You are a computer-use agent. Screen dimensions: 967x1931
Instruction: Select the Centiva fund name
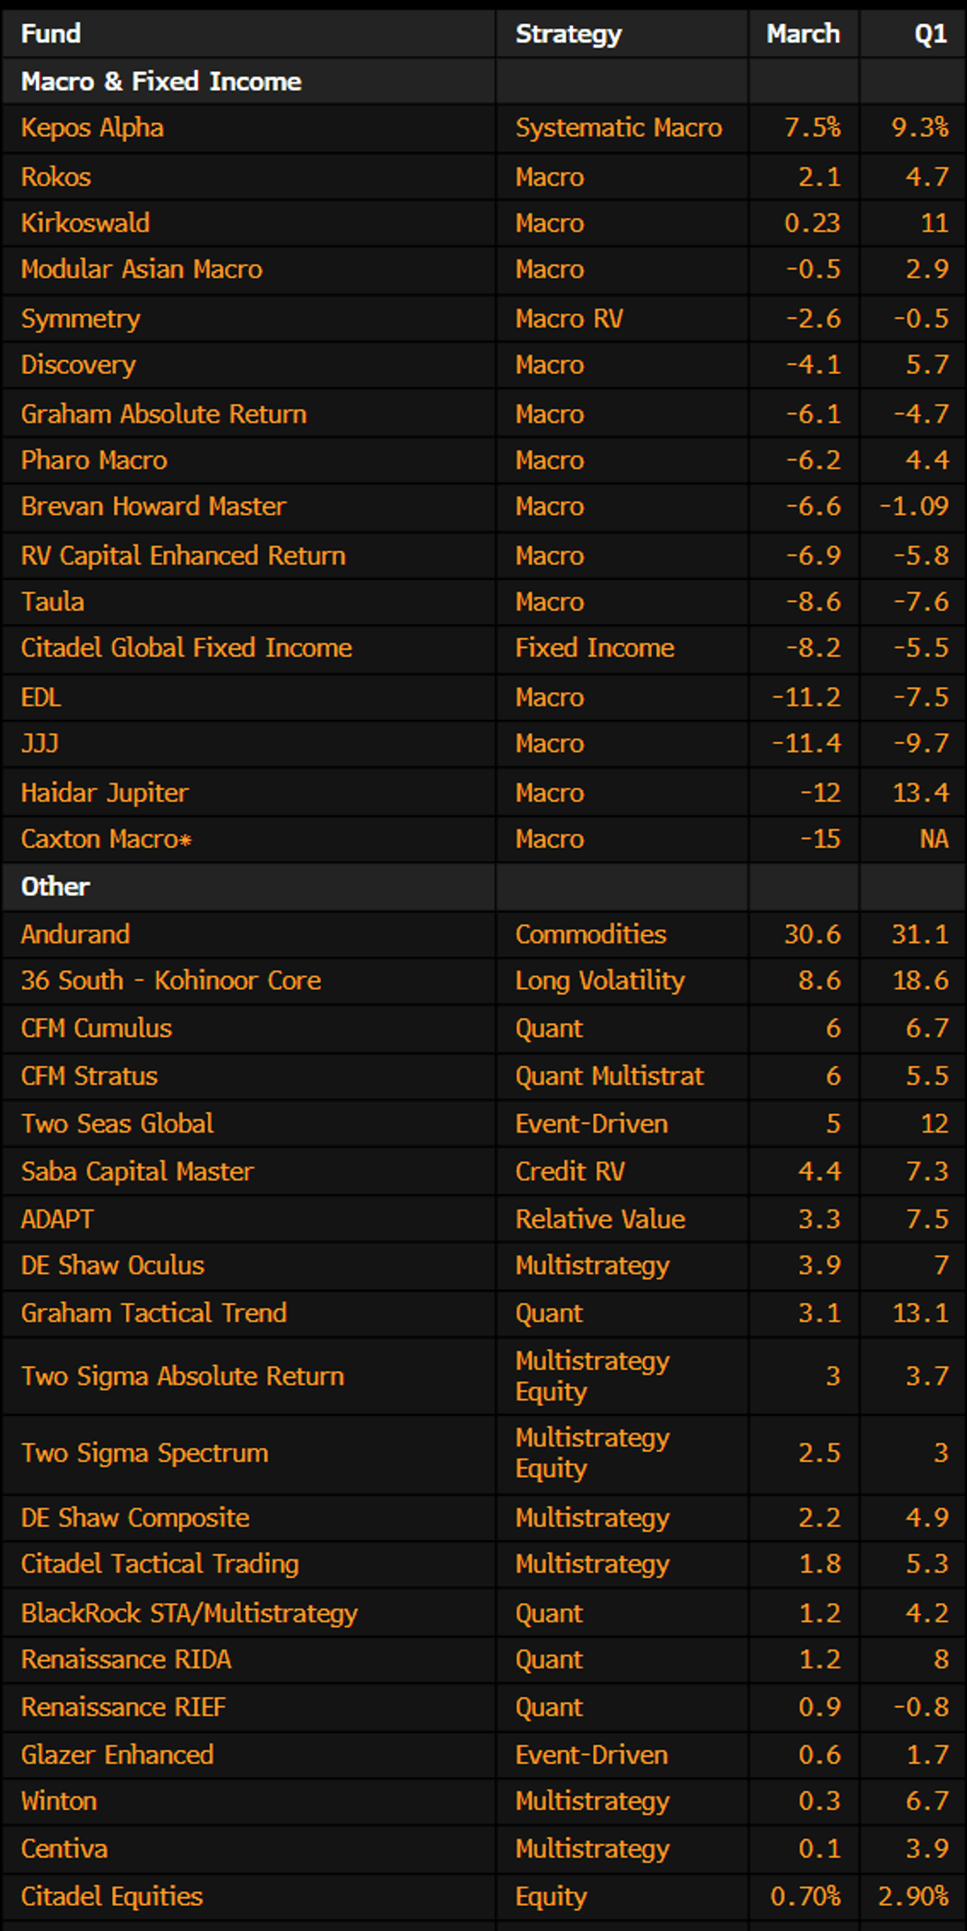(x=64, y=1849)
